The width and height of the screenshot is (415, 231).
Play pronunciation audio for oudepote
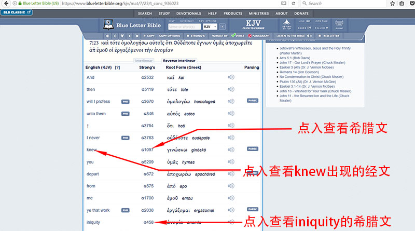click(x=231, y=138)
